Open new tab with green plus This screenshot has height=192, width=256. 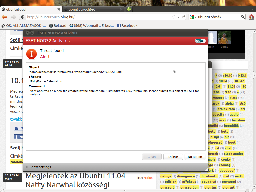click(x=129, y=9)
